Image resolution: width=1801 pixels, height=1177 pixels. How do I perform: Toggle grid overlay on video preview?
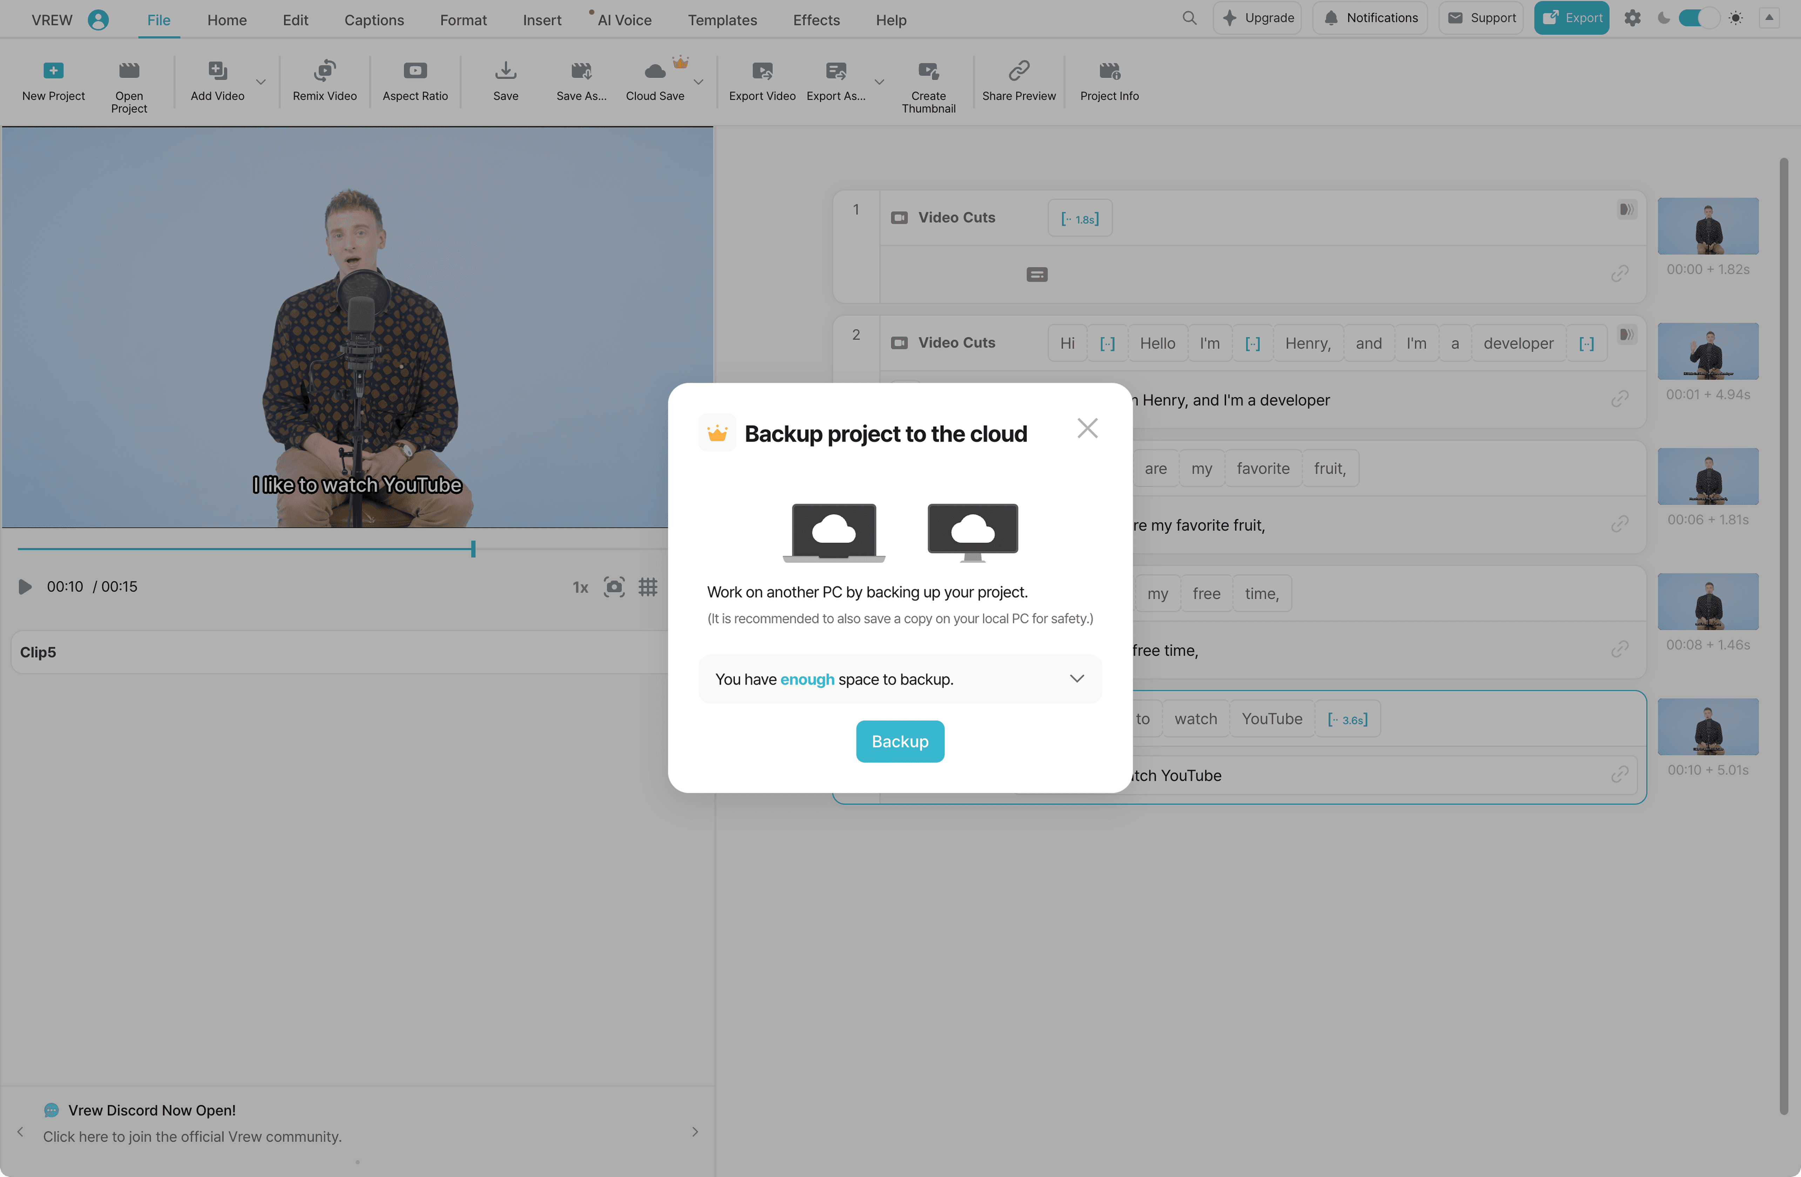[x=648, y=587]
